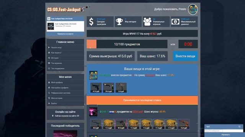Click the unique players group icon
Screen dimensions: 245x137
coord(147,22)
